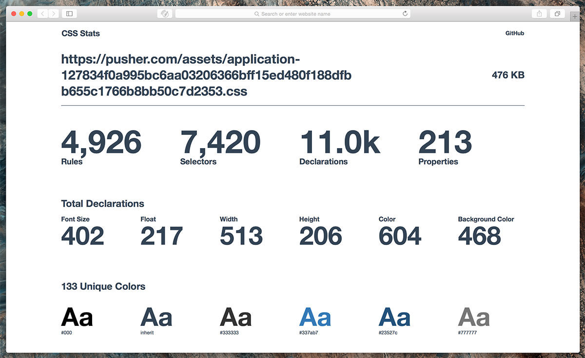The image size is (585, 358).
Task: Select the #337ab7 blue color sample
Action: (x=314, y=317)
